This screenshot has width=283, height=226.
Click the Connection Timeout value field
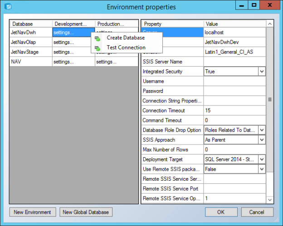(234, 111)
